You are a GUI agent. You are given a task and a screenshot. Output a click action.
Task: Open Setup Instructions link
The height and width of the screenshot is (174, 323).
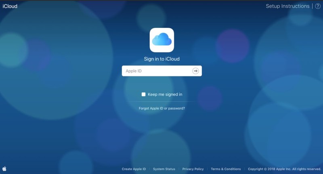[x=287, y=6]
